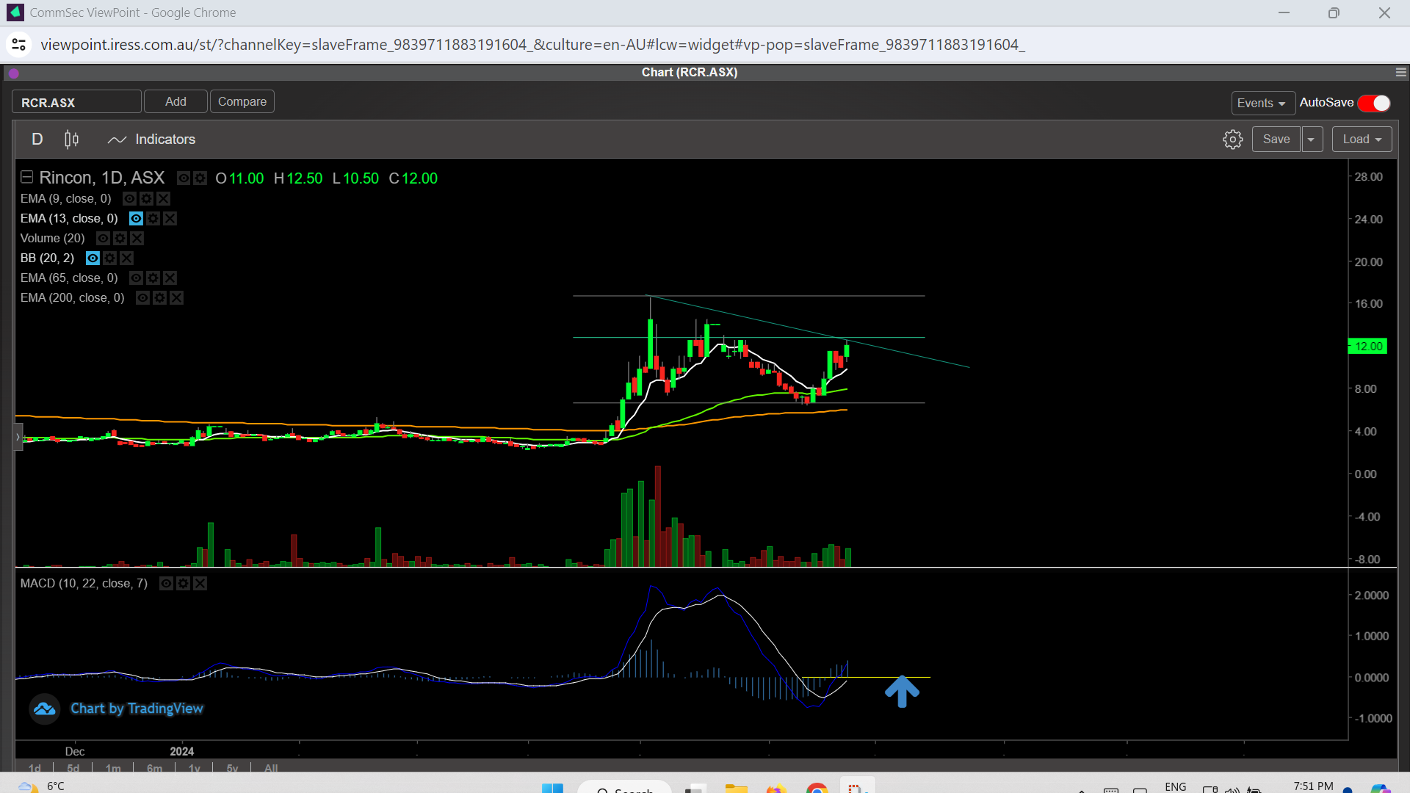The width and height of the screenshot is (1410, 793).
Task: Show the EMA (200, close, 0) line
Action: (142, 298)
